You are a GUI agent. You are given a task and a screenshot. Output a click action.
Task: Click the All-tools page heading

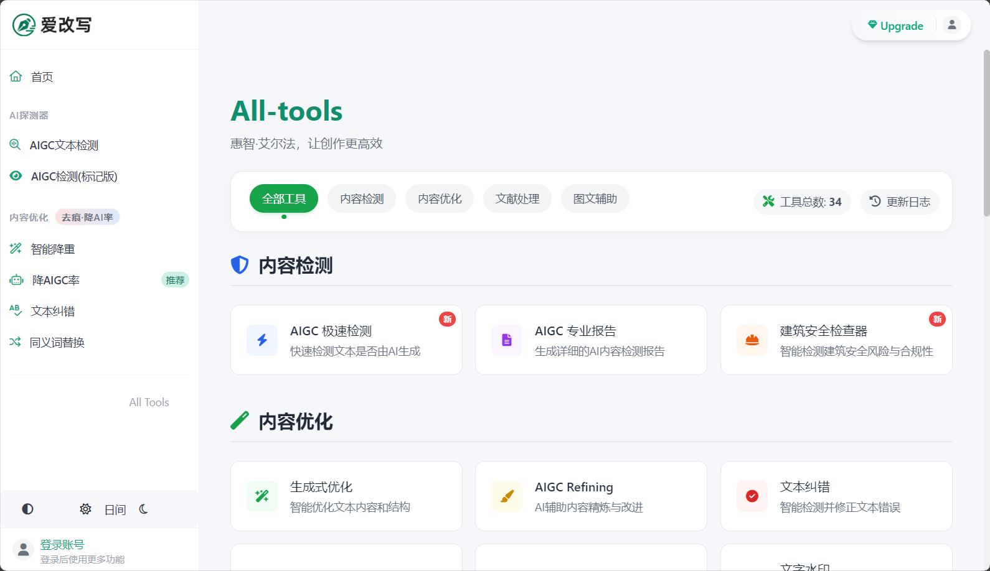(x=286, y=111)
